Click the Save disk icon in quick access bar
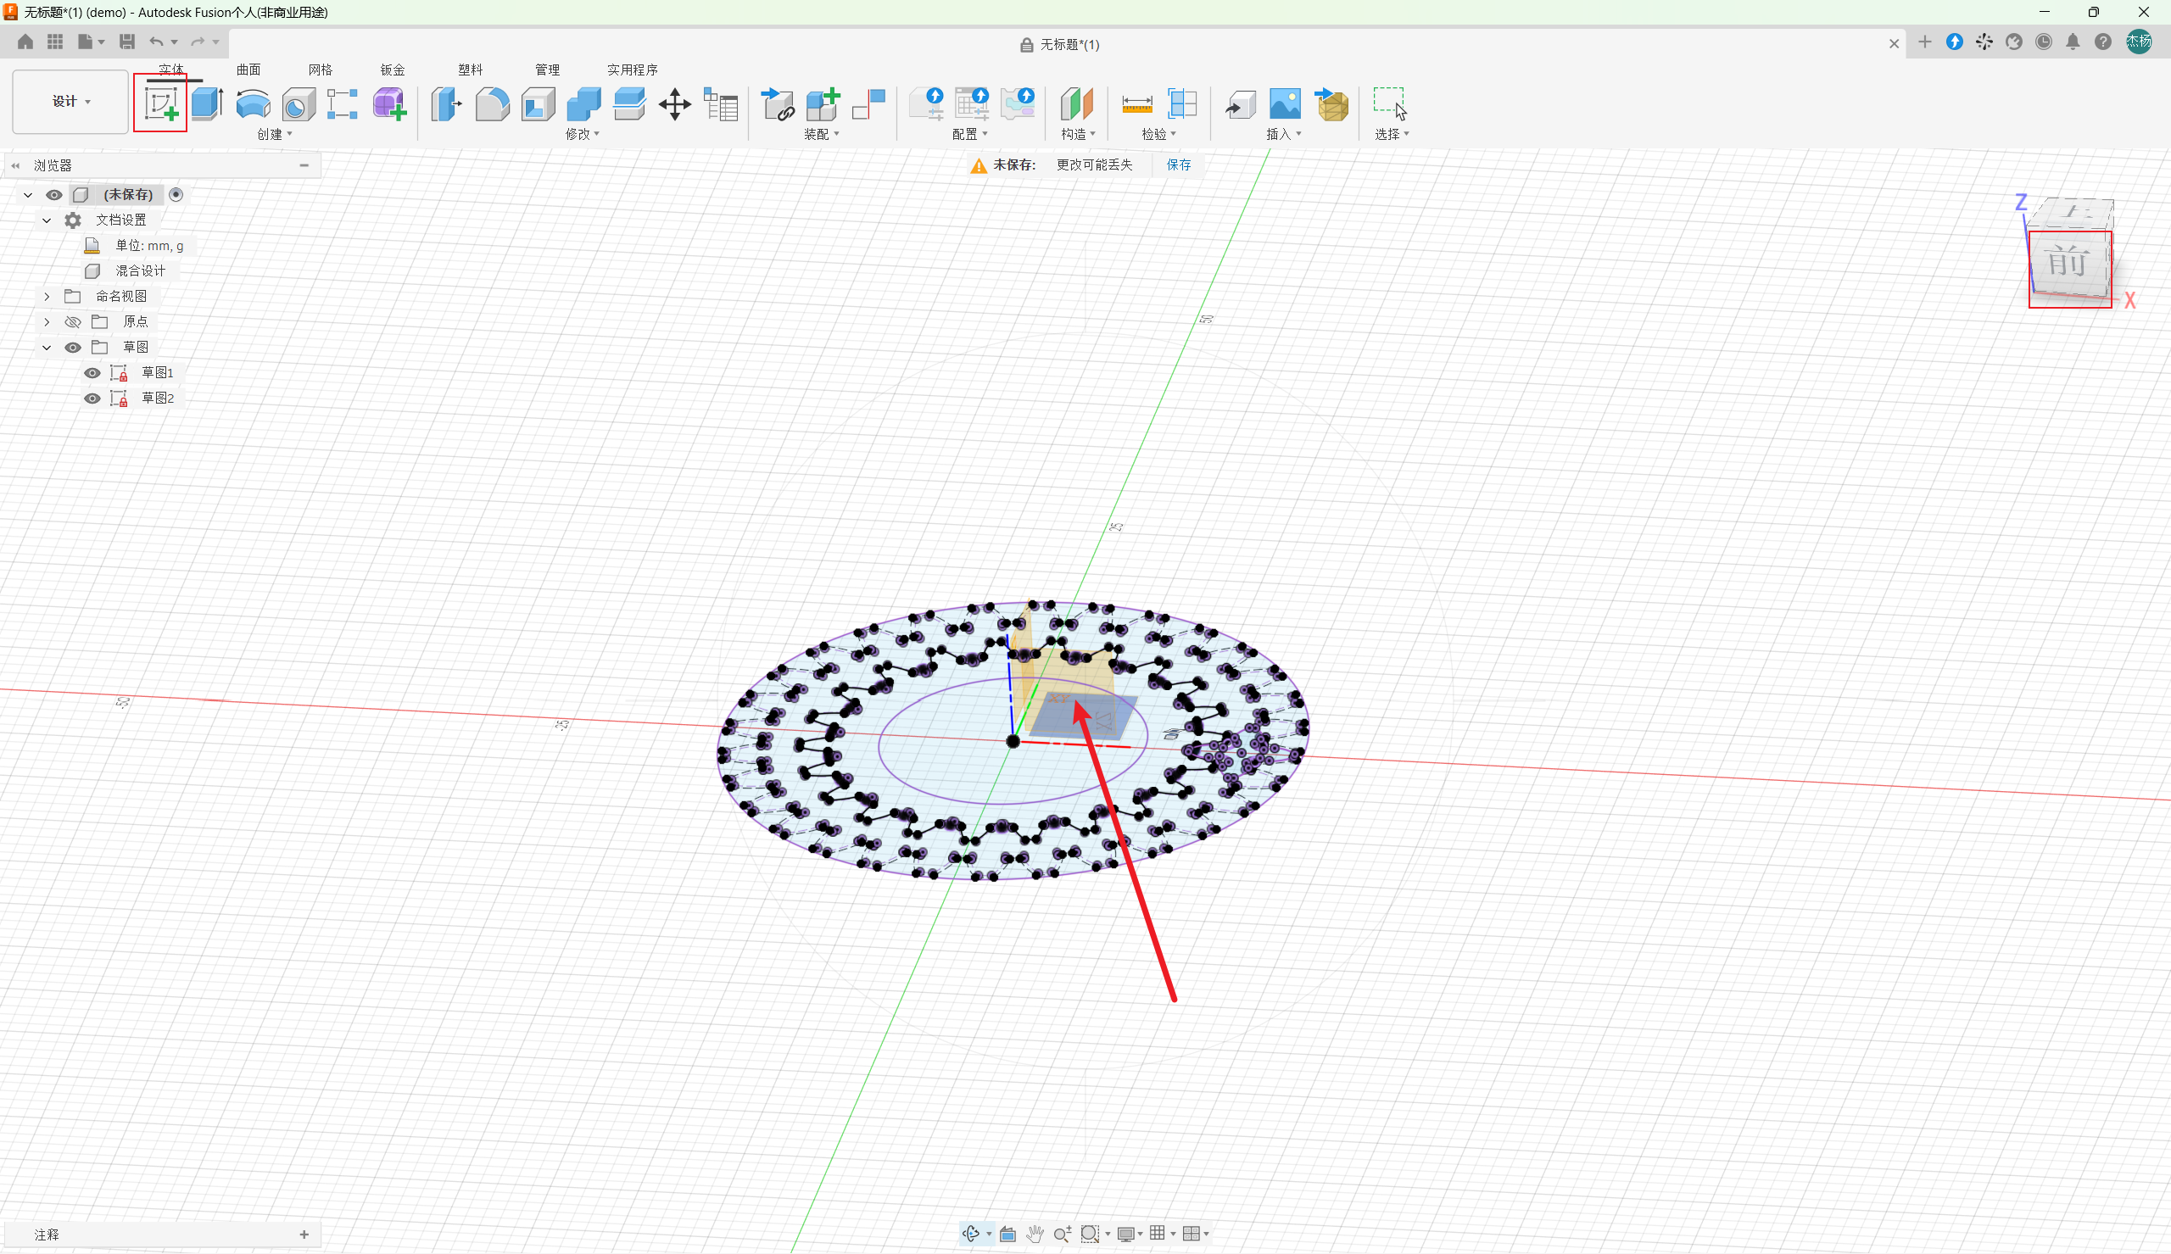 (x=126, y=42)
